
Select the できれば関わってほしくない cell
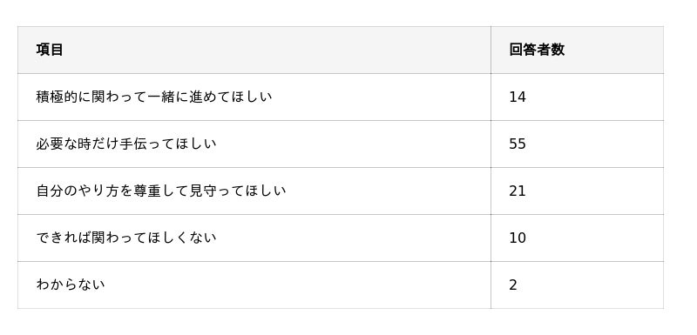tap(254, 238)
